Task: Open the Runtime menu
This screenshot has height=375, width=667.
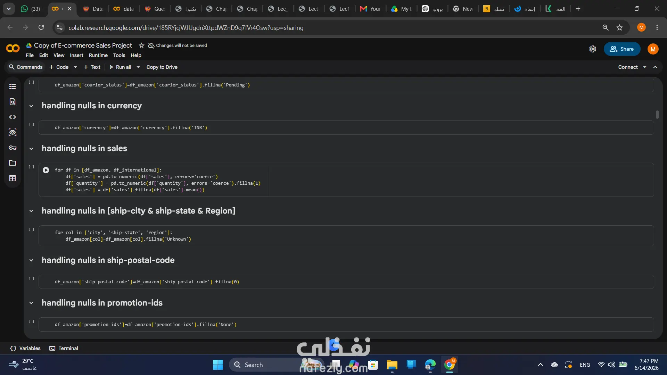Action: click(98, 55)
